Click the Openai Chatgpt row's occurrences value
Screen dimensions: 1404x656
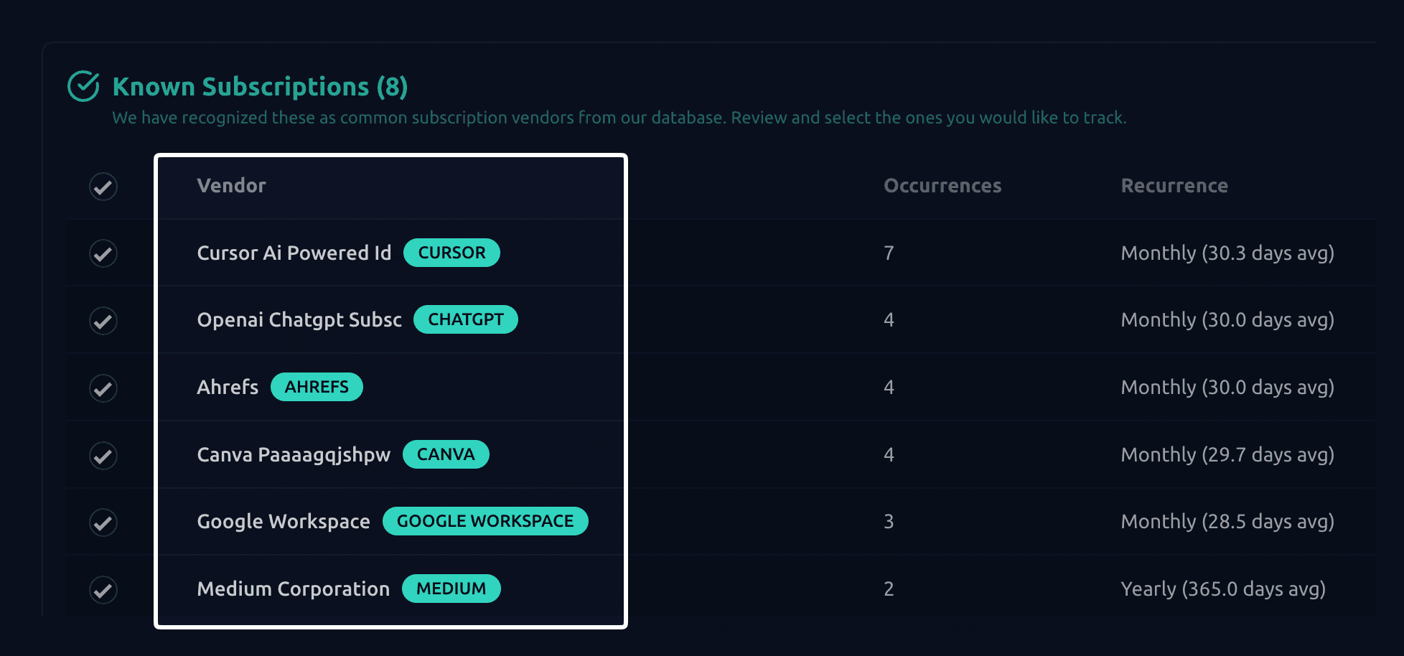coord(889,319)
